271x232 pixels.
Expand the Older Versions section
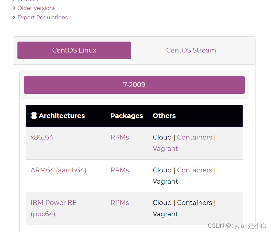point(36,8)
